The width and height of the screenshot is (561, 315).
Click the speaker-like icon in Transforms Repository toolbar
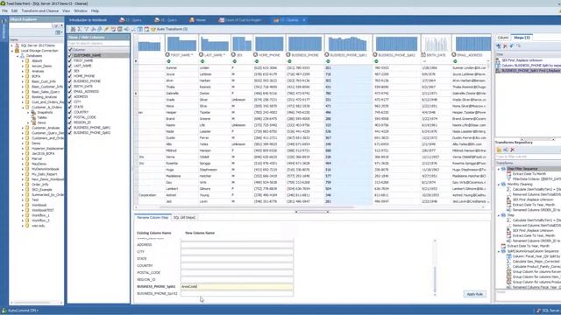pos(506,150)
